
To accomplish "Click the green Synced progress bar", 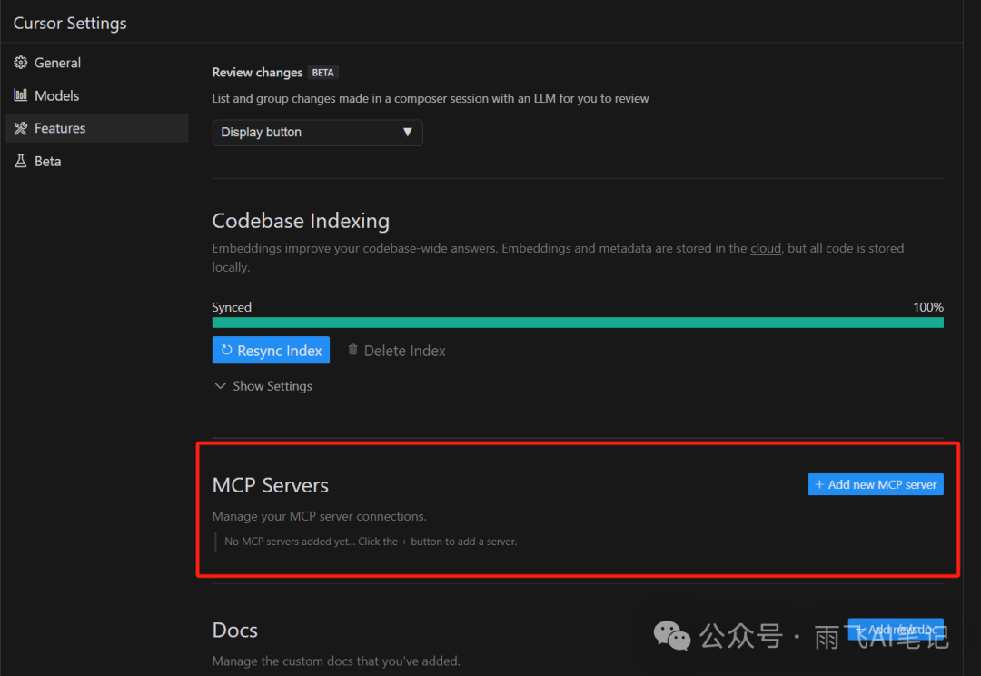I will click(578, 323).
